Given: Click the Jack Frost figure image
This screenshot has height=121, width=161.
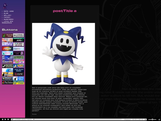Looking at the screenshot, I should (x=64, y=54).
